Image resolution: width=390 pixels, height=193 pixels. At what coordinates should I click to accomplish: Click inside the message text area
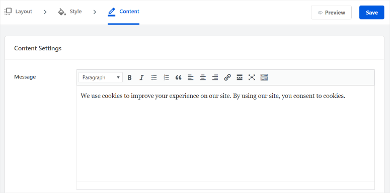point(225,134)
